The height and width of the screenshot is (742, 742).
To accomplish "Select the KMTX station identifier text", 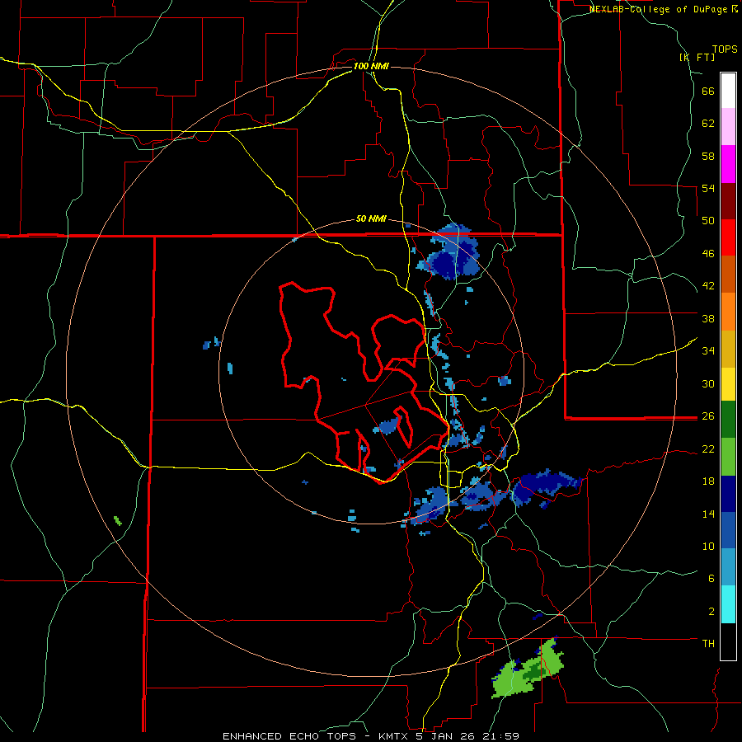I will tap(392, 736).
